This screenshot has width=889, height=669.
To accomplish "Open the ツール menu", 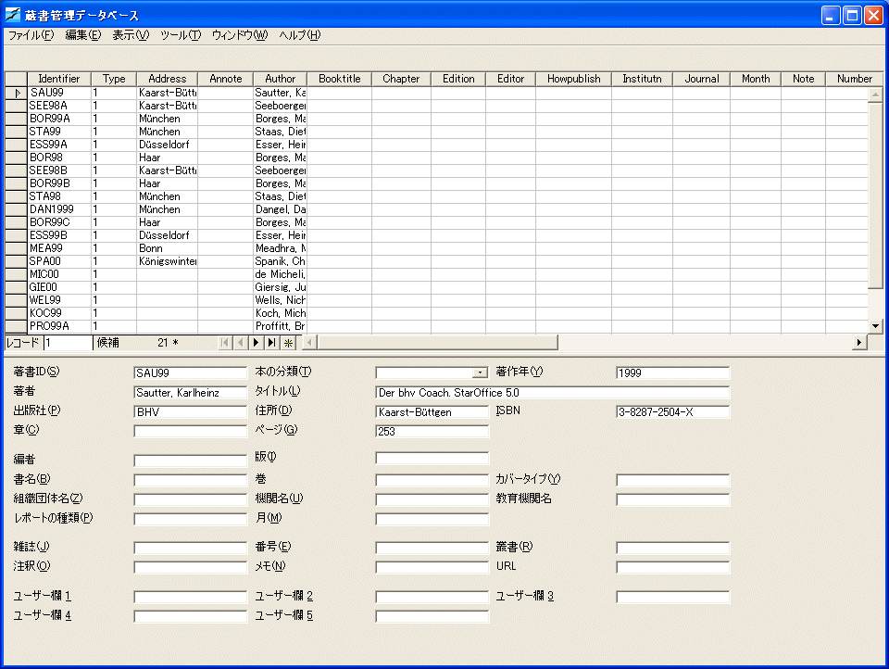I will [180, 35].
